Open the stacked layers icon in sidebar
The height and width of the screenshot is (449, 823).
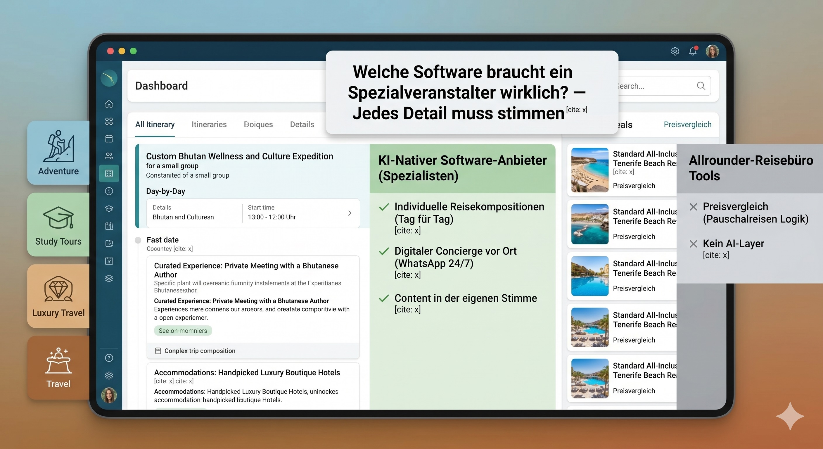(x=109, y=278)
